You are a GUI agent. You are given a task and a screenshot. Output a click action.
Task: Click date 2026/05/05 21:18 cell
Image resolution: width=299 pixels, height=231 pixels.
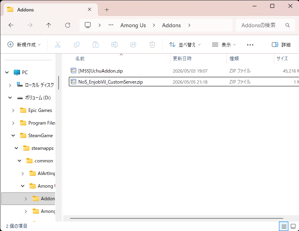click(190, 82)
